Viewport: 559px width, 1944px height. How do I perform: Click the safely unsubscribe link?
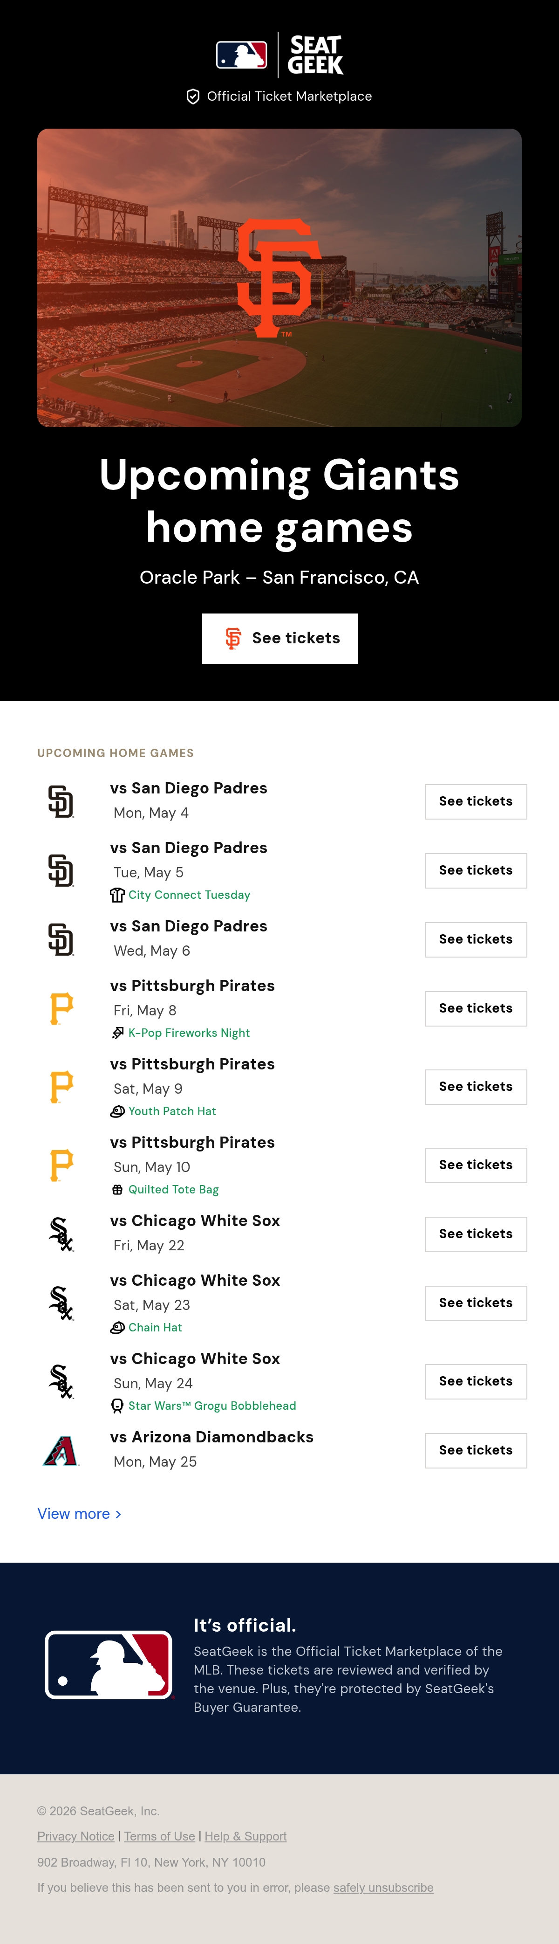click(x=383, y=1888)
